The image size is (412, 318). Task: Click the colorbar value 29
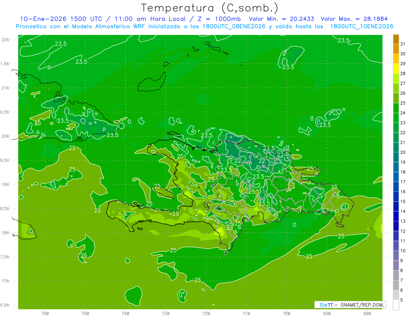[403, 64]
